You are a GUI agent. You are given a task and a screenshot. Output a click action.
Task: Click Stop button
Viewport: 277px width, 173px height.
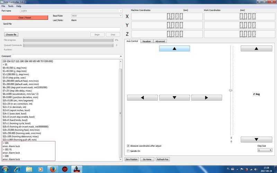tap(113, 35)
